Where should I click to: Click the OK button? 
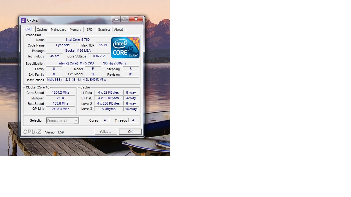click(130, 132)
